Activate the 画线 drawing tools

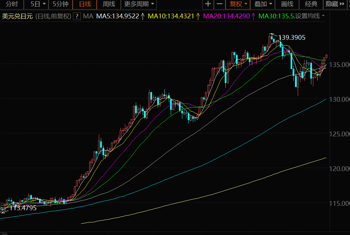tap(287, 4)
